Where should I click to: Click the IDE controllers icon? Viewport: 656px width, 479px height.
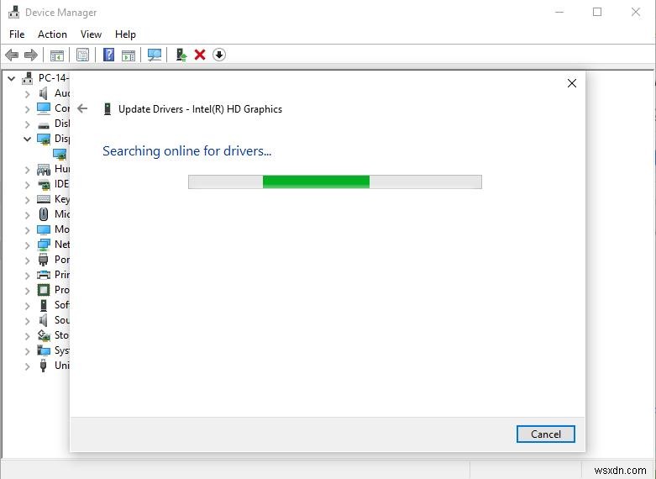44,184
